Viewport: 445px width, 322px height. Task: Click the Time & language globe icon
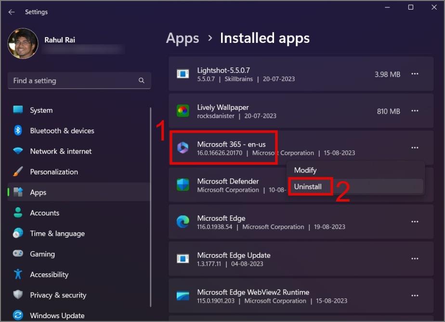(18, 233)
